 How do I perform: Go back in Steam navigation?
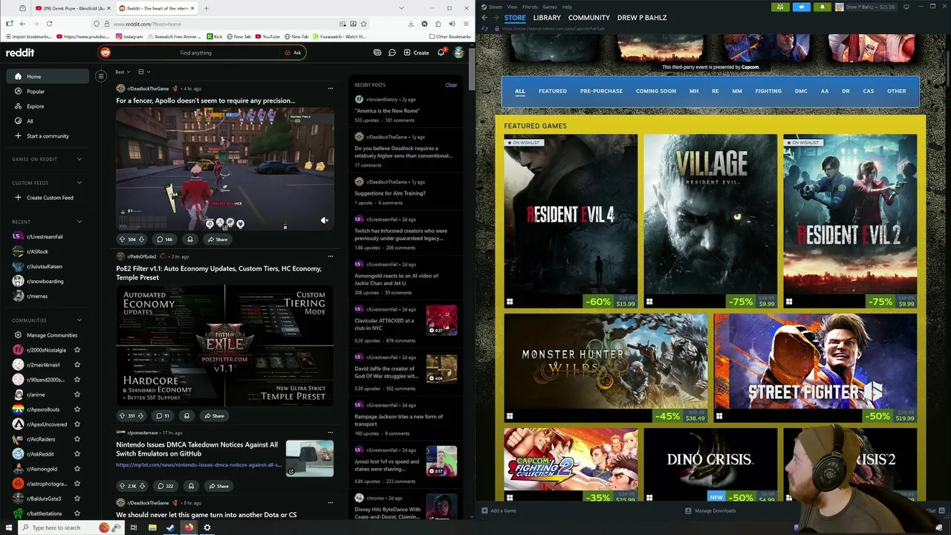(484, 18)
